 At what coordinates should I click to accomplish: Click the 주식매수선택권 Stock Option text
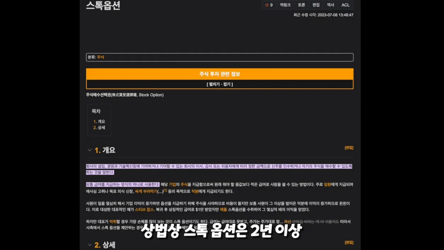coord(125,95)
